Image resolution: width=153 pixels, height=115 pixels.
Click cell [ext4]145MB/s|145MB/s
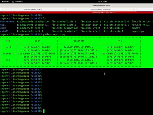(78, 47)
